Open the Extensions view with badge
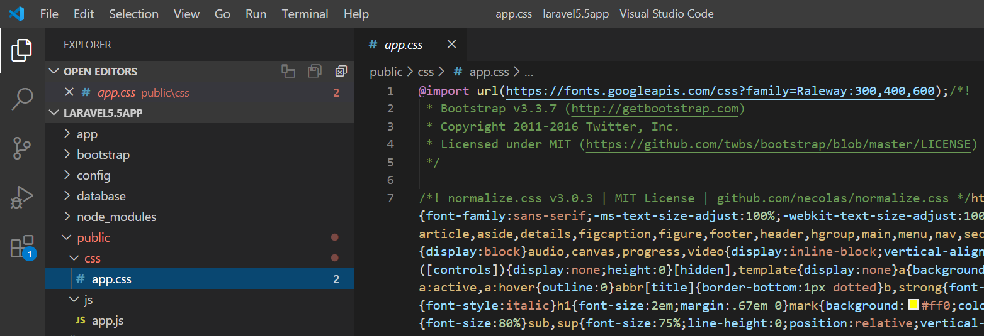 [22, 247]
